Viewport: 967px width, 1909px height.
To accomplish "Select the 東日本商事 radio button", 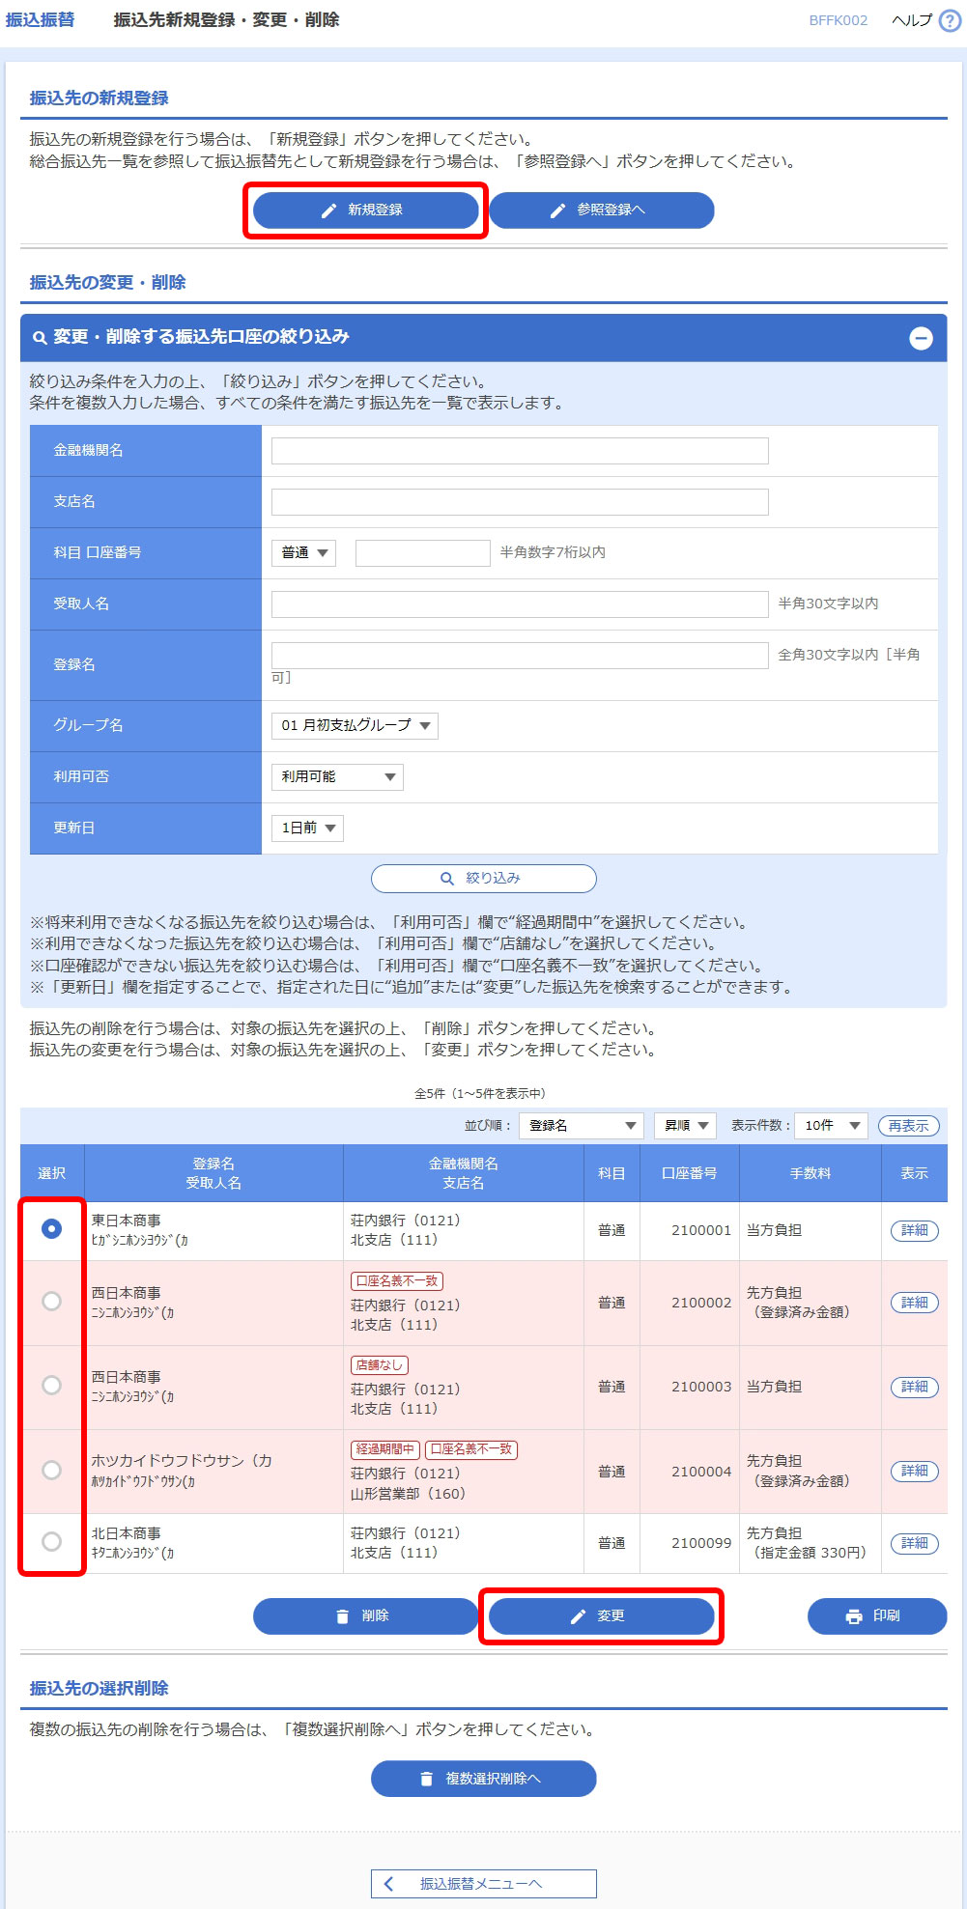I will (52, 1228).
